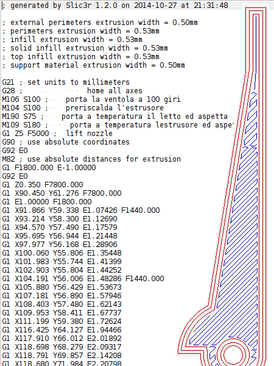
Task: Click the 'M109 S180' extruder temperature line
Action: pyautogui.click(x=118, y=125)
